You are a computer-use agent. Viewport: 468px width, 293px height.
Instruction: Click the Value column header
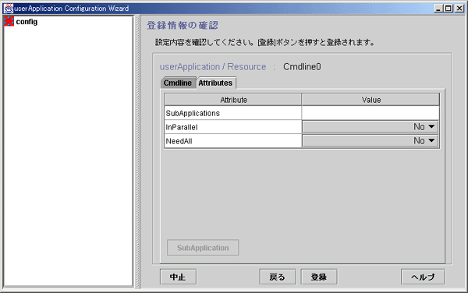click(x=370, y=100)
